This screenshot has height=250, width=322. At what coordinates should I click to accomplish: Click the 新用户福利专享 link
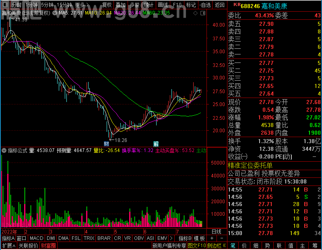coord(169,246)
